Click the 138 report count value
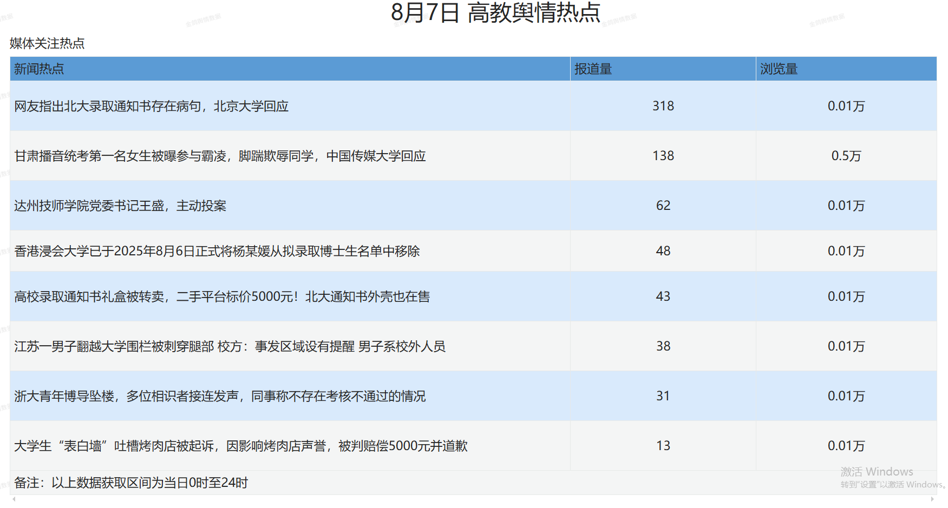Image resolution: width=948 pixels, height=508 pixels. 663,156
